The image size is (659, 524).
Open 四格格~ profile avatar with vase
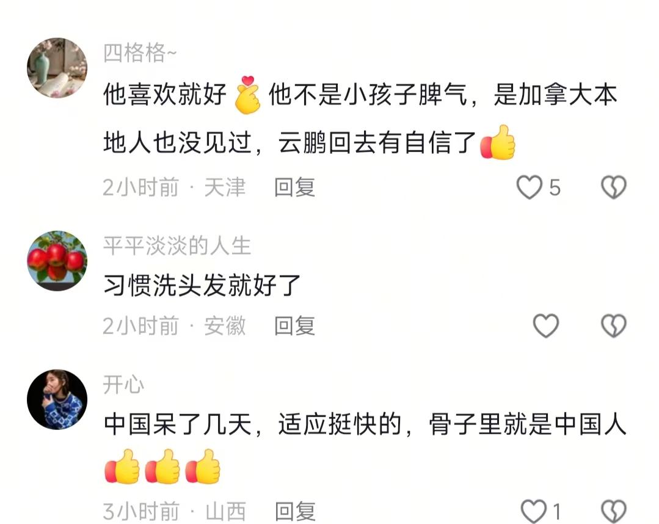point(57,68)
